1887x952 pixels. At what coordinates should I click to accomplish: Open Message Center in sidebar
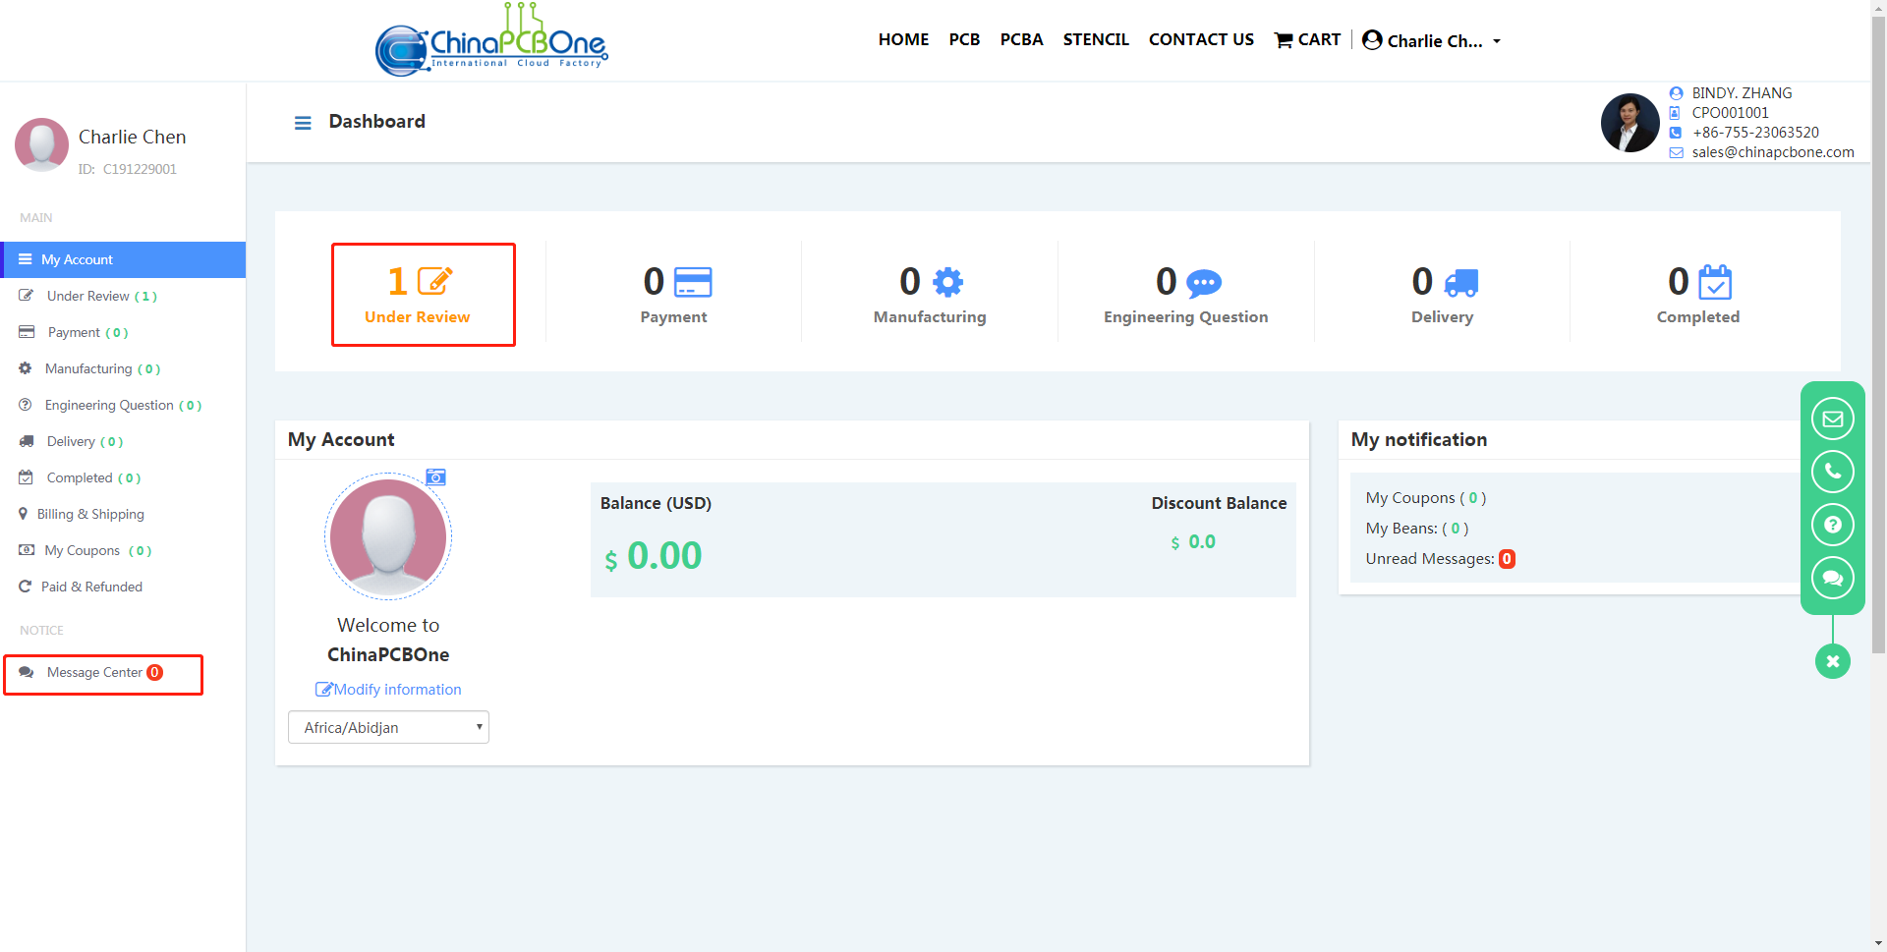(94, 673)
